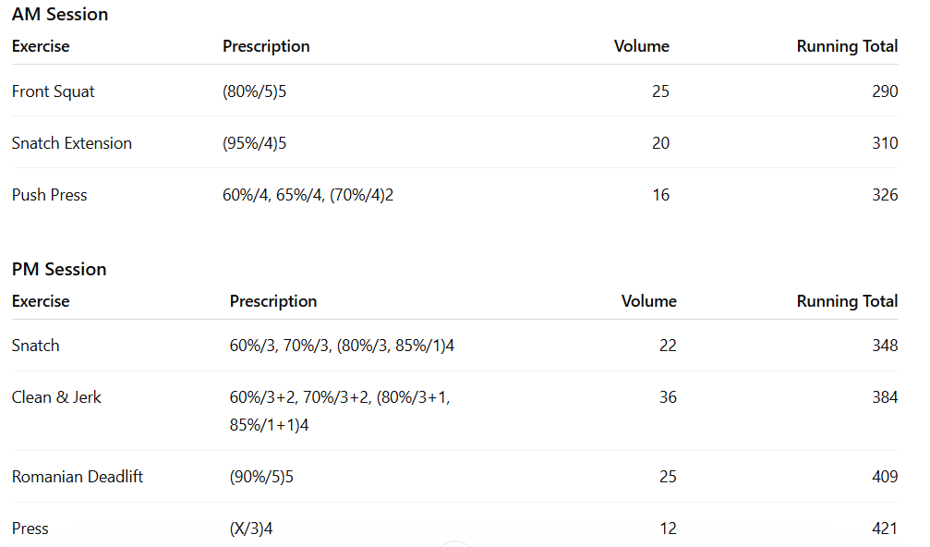930x547 pixels.
Task: Click the Push Press exercise name
Action: click(50, 195)
